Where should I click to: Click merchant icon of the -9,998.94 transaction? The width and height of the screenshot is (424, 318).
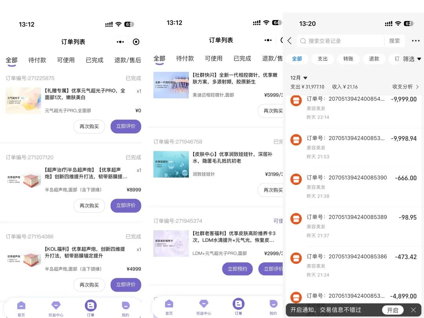click(296, 140)
